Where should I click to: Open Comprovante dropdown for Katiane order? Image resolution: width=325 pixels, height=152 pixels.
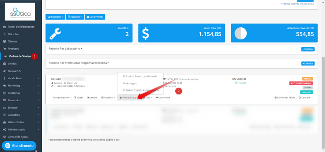[x=61, y=98]
